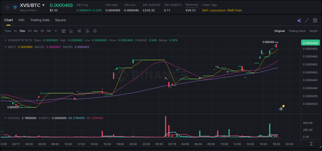Image resolution: width=322 pixels, height=151 pixels.
Task: Expand more time intervals dropdown arrow
Action: (x=56, y=31)
